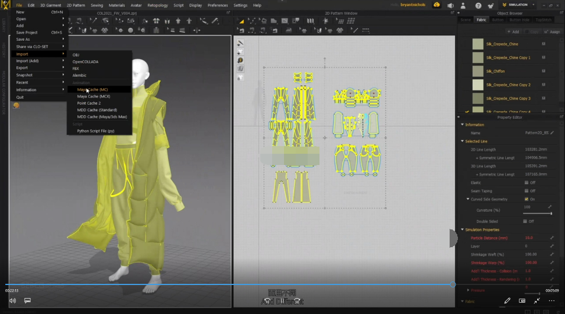Viewport: 565px width, 314px height.
Task: Click the orange sphere icon below the File menu
Action: click(x=16, y=105)
